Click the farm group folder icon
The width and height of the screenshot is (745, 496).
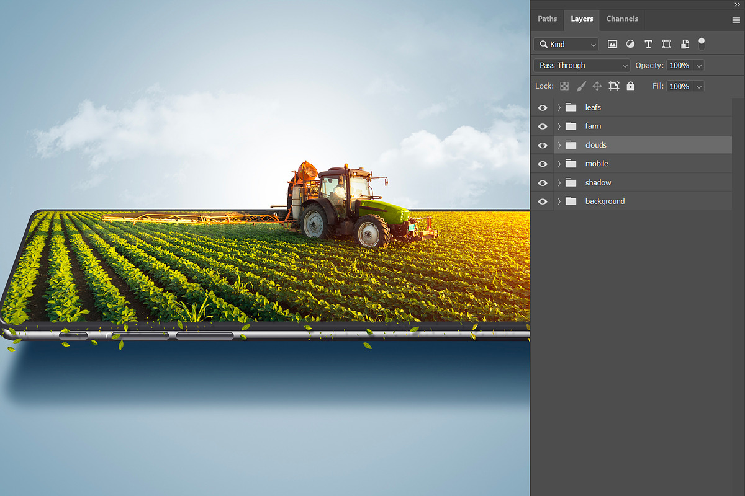click(x=571, y=126)
